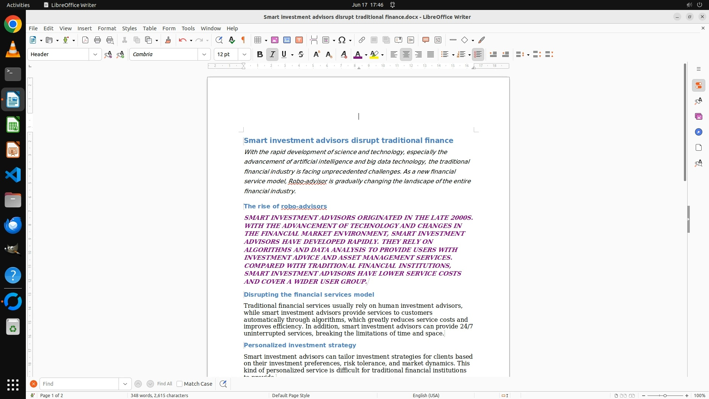Click the Clone Formatting paintbrush icon

(168, 40)
